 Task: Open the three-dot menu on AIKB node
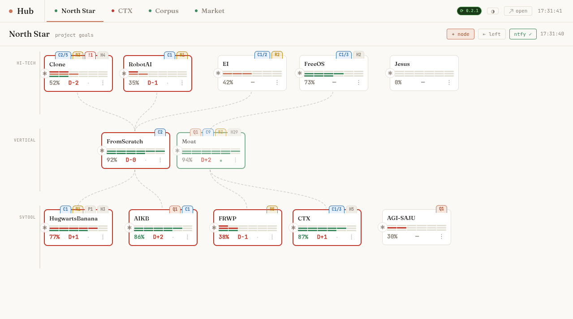187,237
